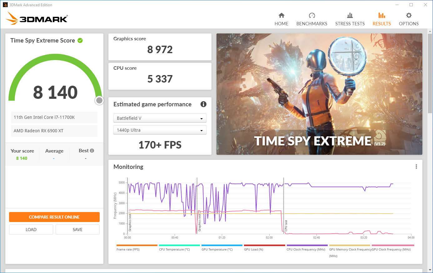Click the info icon beside Best score
The image size is (433, 273).
coord(92,150)
